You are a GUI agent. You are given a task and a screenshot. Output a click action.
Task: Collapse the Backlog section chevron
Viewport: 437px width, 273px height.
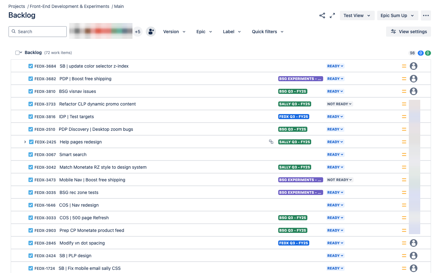tap(21, 52)
